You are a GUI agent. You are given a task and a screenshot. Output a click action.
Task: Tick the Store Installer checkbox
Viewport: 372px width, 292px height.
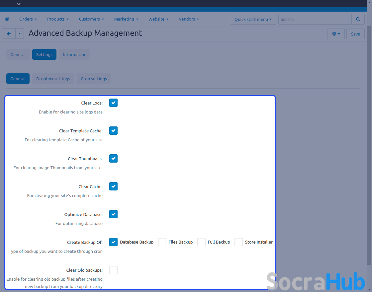pyautogui.click(x=239, y=242)
